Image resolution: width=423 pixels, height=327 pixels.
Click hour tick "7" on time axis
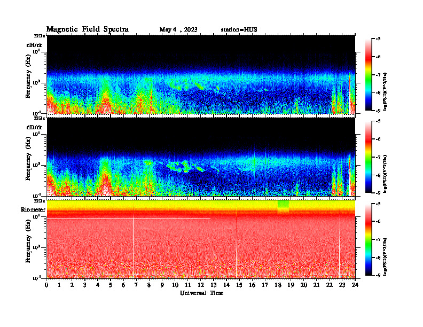coord(136,285)
